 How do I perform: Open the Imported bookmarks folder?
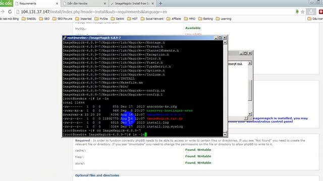pos(83,19)
